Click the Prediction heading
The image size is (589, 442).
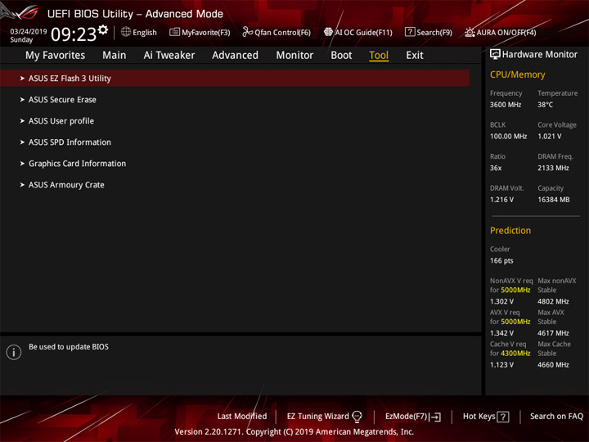510,230
